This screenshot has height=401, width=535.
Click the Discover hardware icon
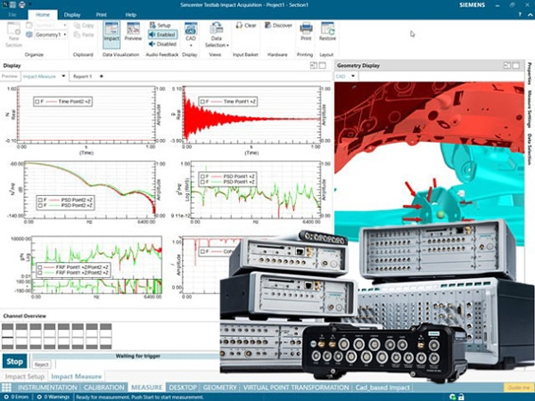tap(280, 26)
